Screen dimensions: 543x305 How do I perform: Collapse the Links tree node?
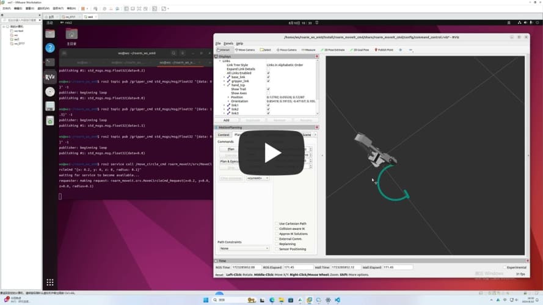[x=220, y=61]
